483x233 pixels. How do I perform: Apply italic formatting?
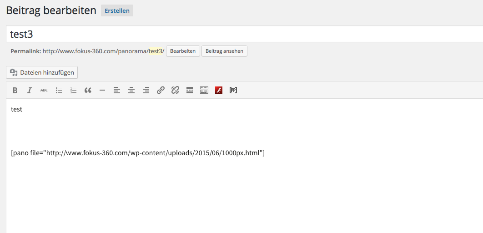(30, 91)
